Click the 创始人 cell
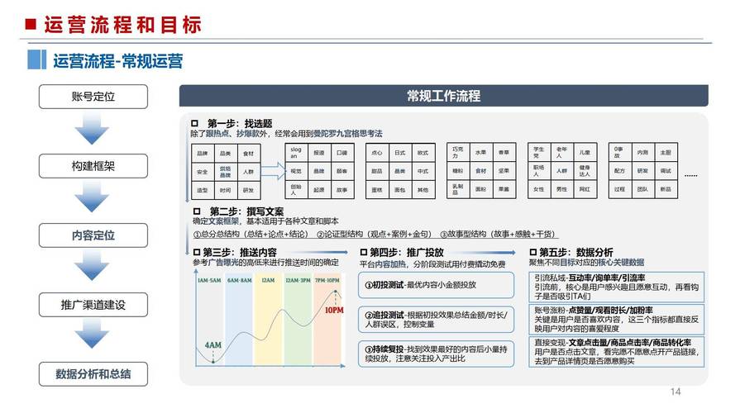Image resolution: width=740 pixels, height=413 pixels. click(x=296, y=189)
